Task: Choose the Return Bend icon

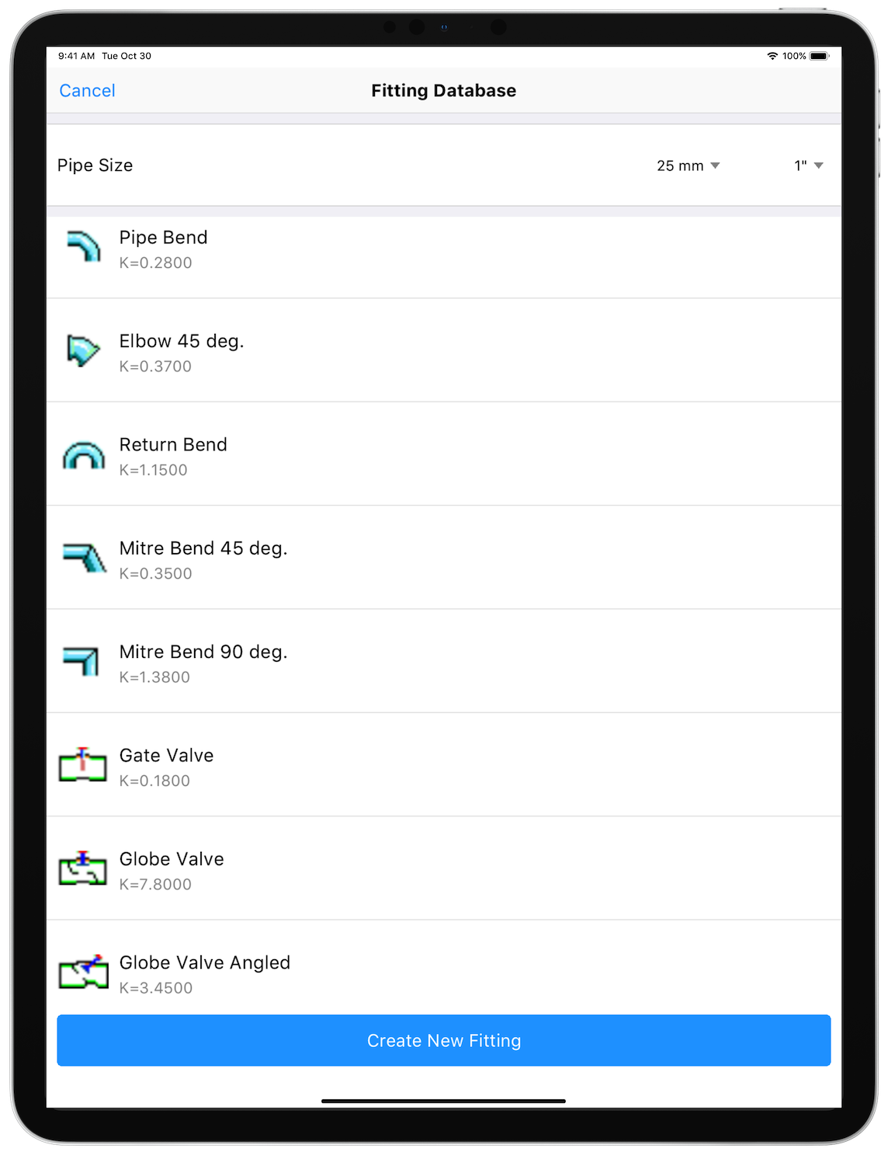Action: coord(83,455)
